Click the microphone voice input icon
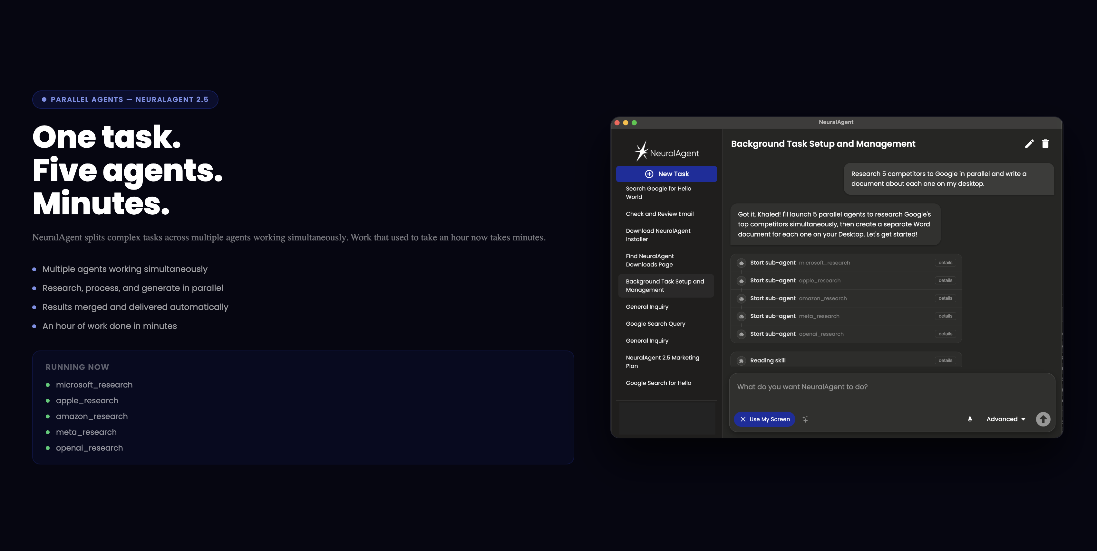Image resolution: width=1097 pixels, height=551 pixels. [970, 419]
